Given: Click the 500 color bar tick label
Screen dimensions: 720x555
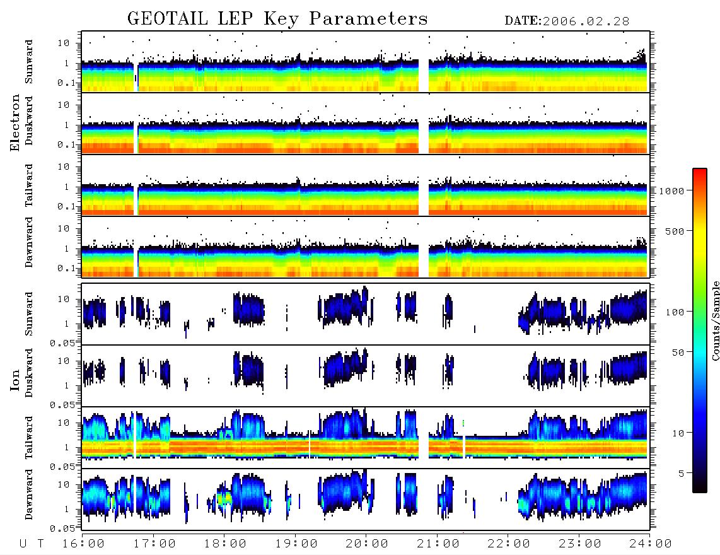Looking at the screenshot, I should coord(675,231).
